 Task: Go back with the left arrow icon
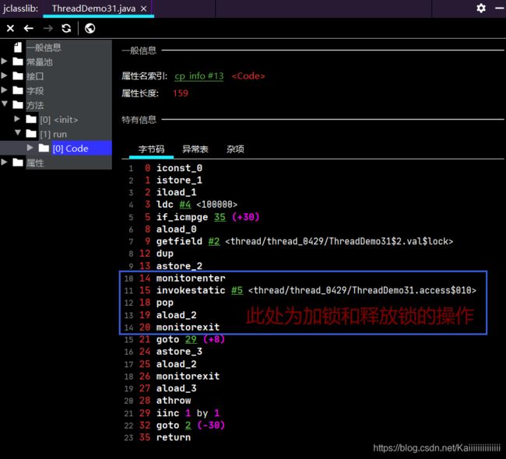coord(29,28)
